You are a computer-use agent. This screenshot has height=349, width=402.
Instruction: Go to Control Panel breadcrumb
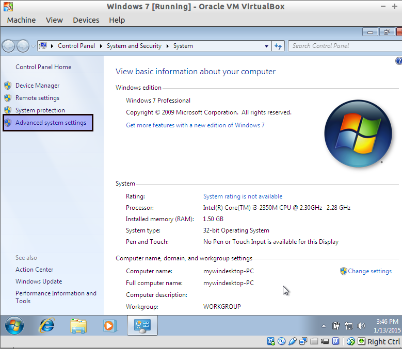[76, 46]
